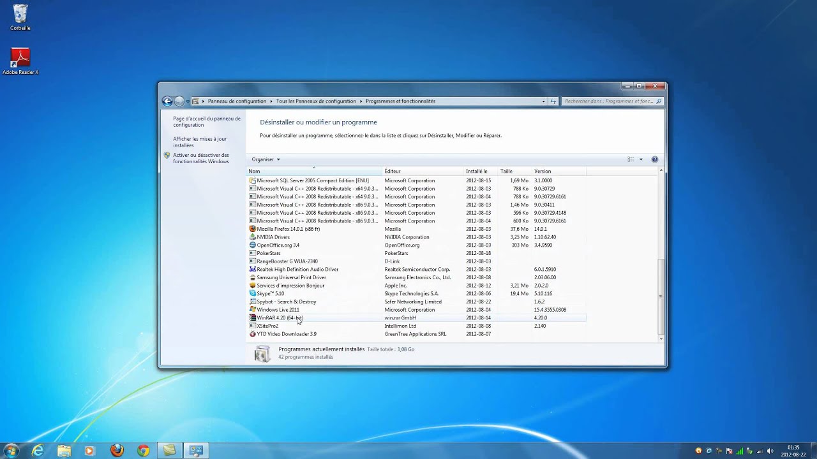This screenshot has height=459, width=817.
Task: Open the Organiser dropdown menu
Action: (266, 159)
